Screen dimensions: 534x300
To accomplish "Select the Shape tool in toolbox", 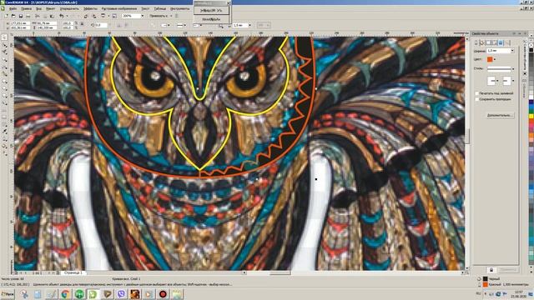I will [4, 44].
